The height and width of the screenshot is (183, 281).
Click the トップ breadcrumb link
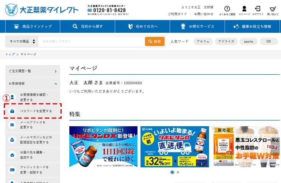10,55
